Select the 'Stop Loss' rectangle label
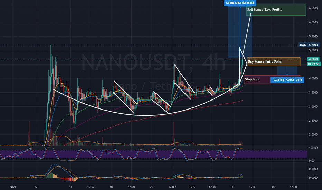 272,79
